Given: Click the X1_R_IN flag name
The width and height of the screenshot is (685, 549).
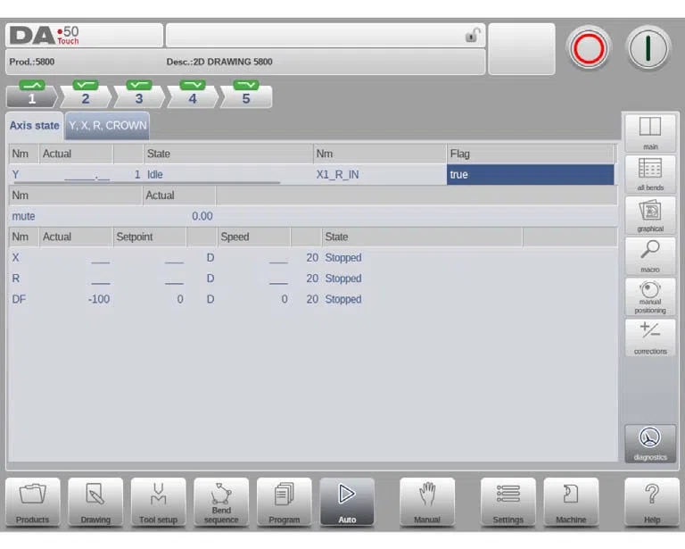Looking at the screenshot, I should 337,174.
